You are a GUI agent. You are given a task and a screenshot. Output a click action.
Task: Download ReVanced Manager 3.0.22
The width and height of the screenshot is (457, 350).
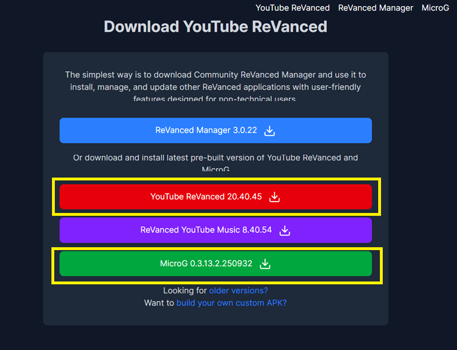215,131
